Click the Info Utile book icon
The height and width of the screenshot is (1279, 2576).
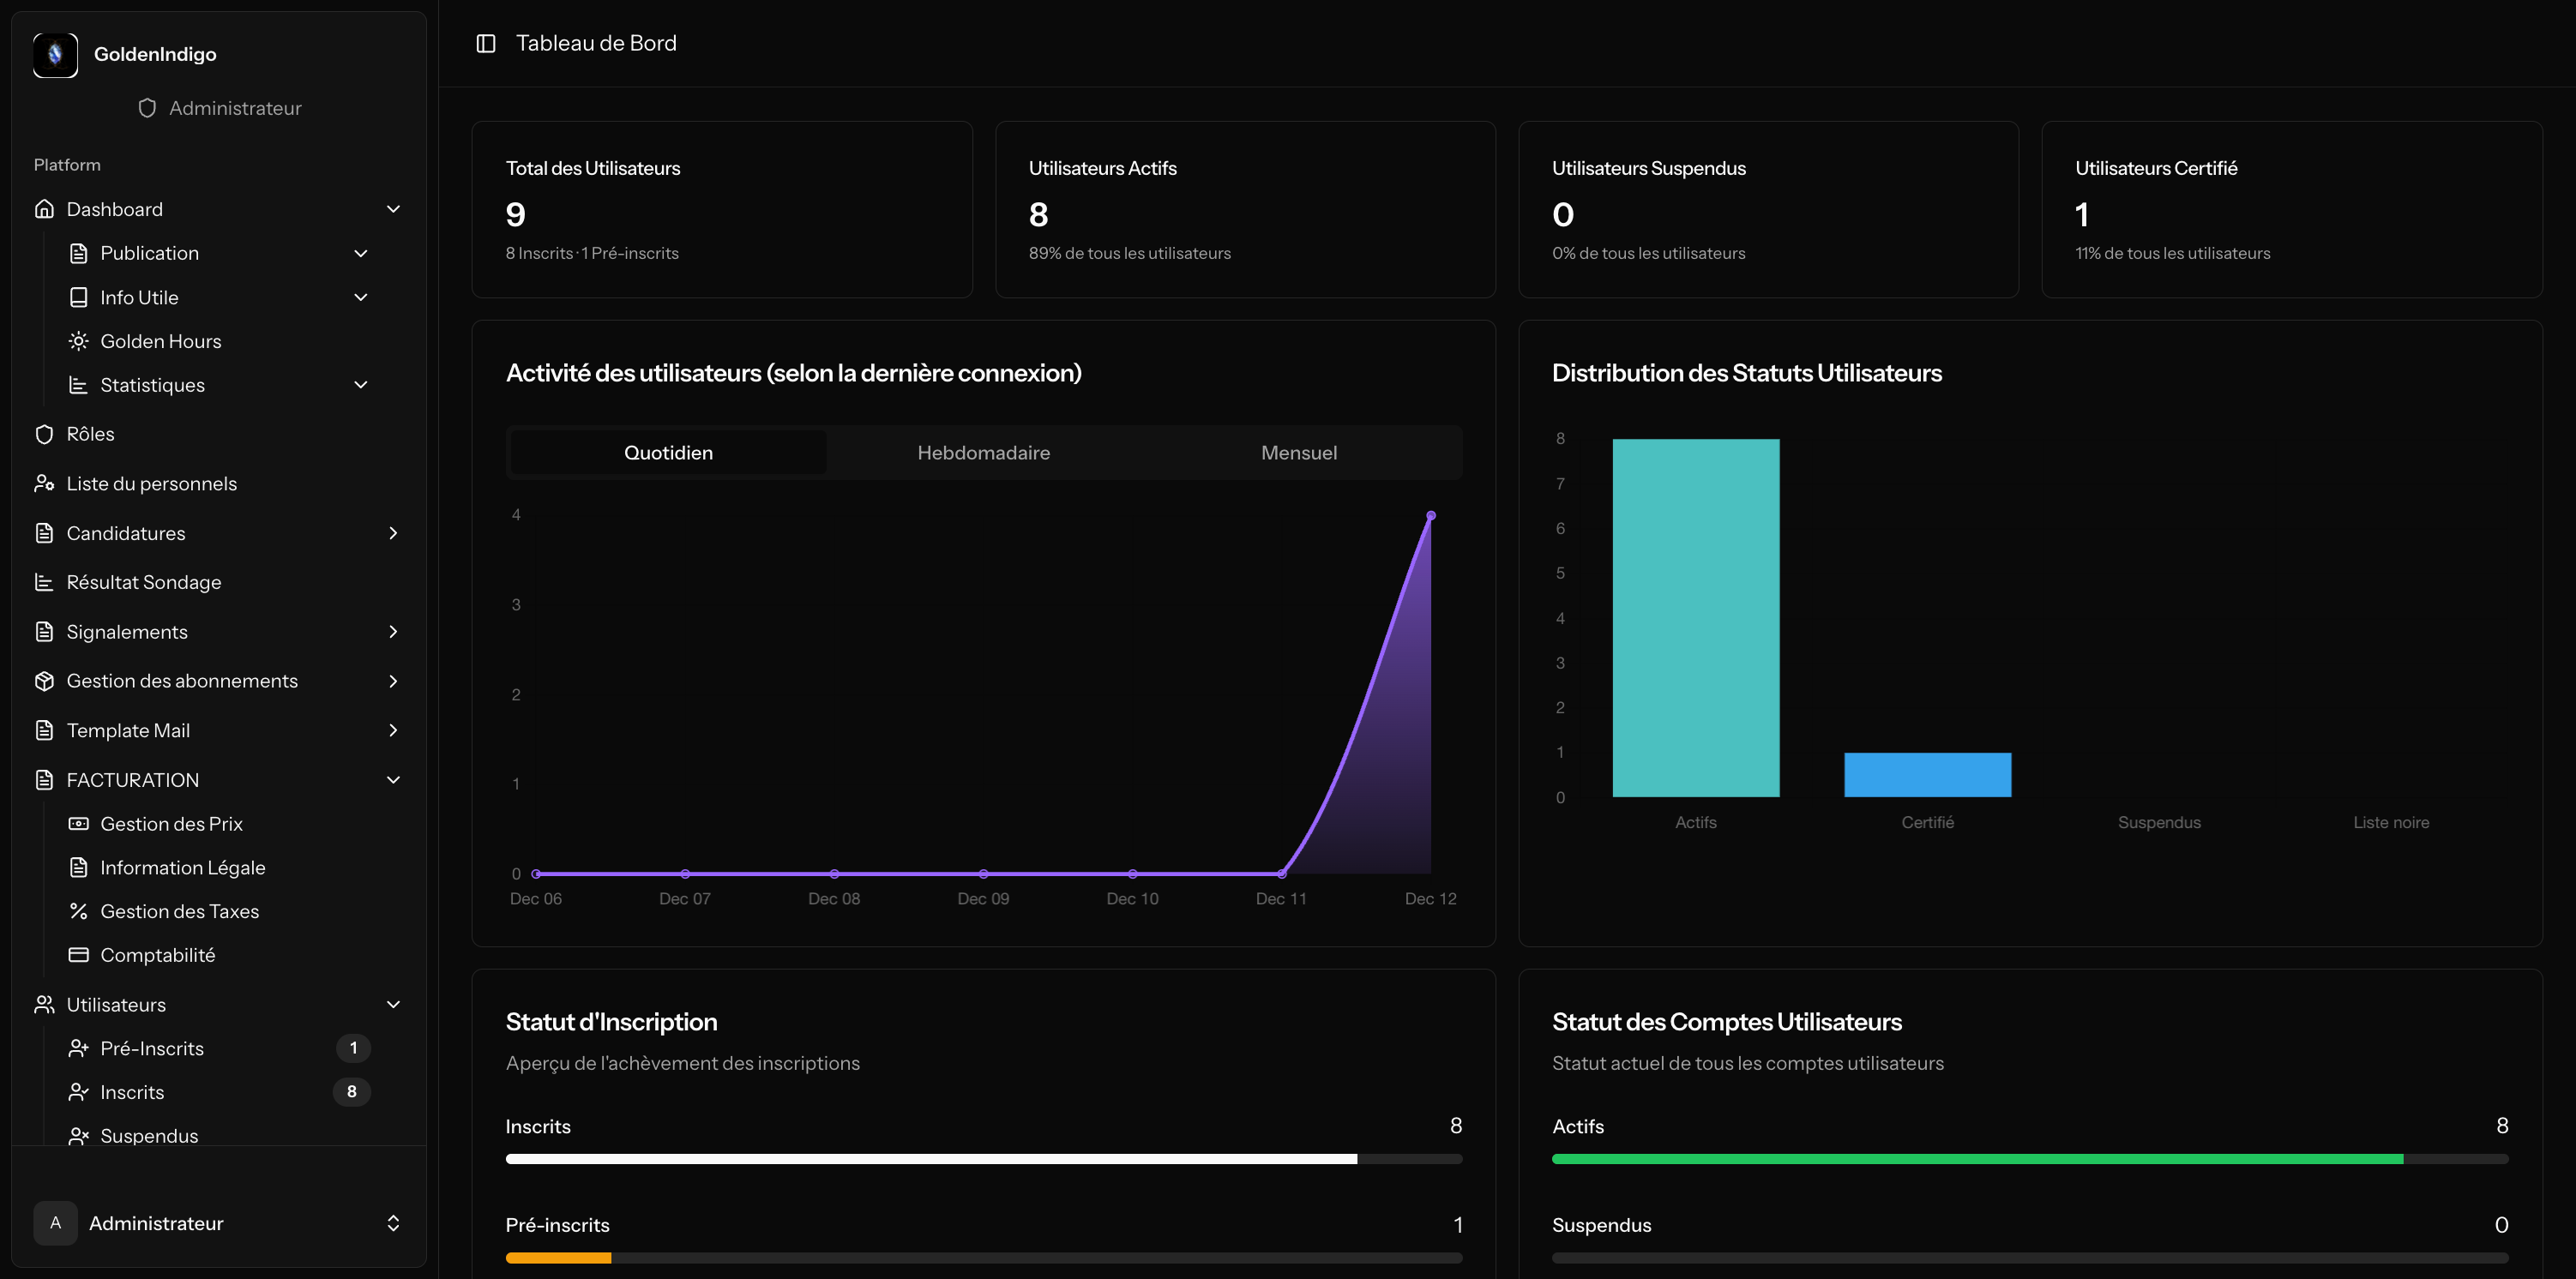tap(78, 297)
